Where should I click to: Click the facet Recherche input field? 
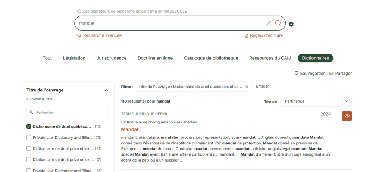point(67,112)
